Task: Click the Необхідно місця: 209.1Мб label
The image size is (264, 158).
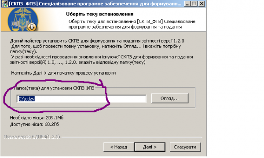Action: point(37,118)
